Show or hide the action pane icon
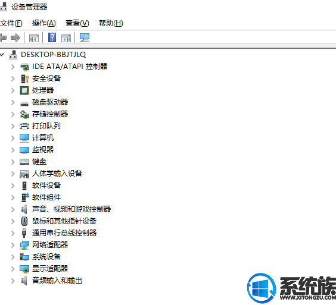This screenshot has width=336, height=305. pyautogui.click(x=66, y=38)
